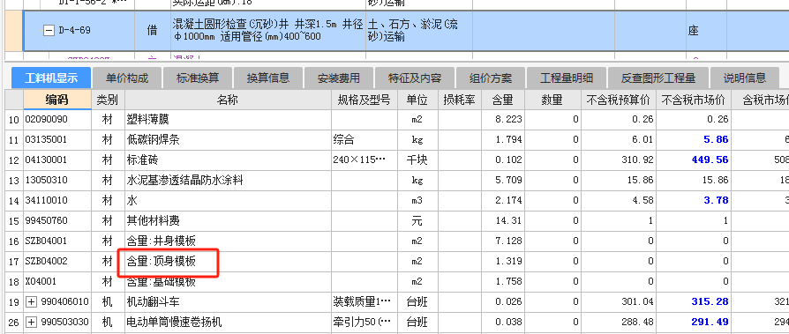Select code cell SZB04001
This screenshot has height=334, width=789.
point(56,241)
